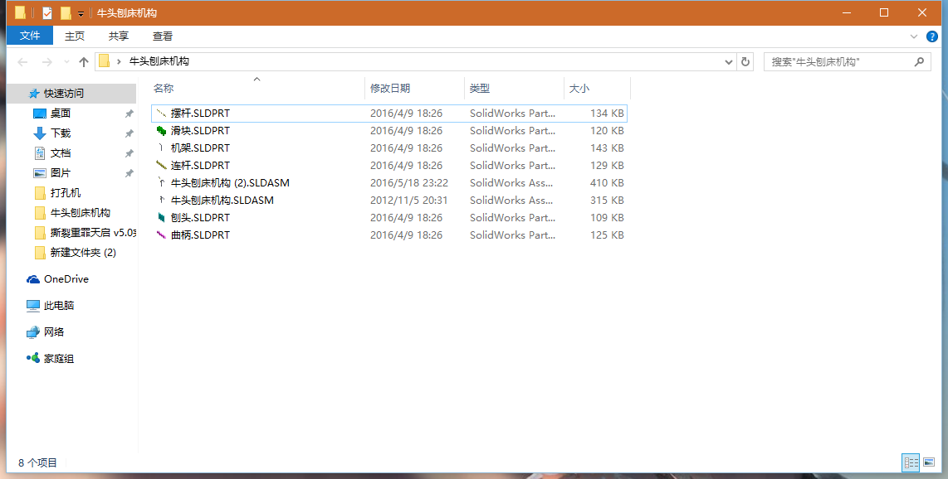This screenshot has width=948, height=479.
Task: Click the search box field
Action: coord(847,61)
